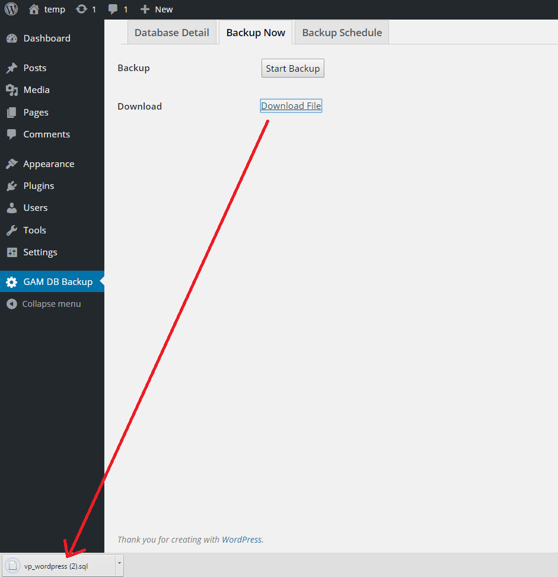The width and height of the screenshot is (558, 577).
Task: Open the updates refresh icon
Action: tap(81, 9)
